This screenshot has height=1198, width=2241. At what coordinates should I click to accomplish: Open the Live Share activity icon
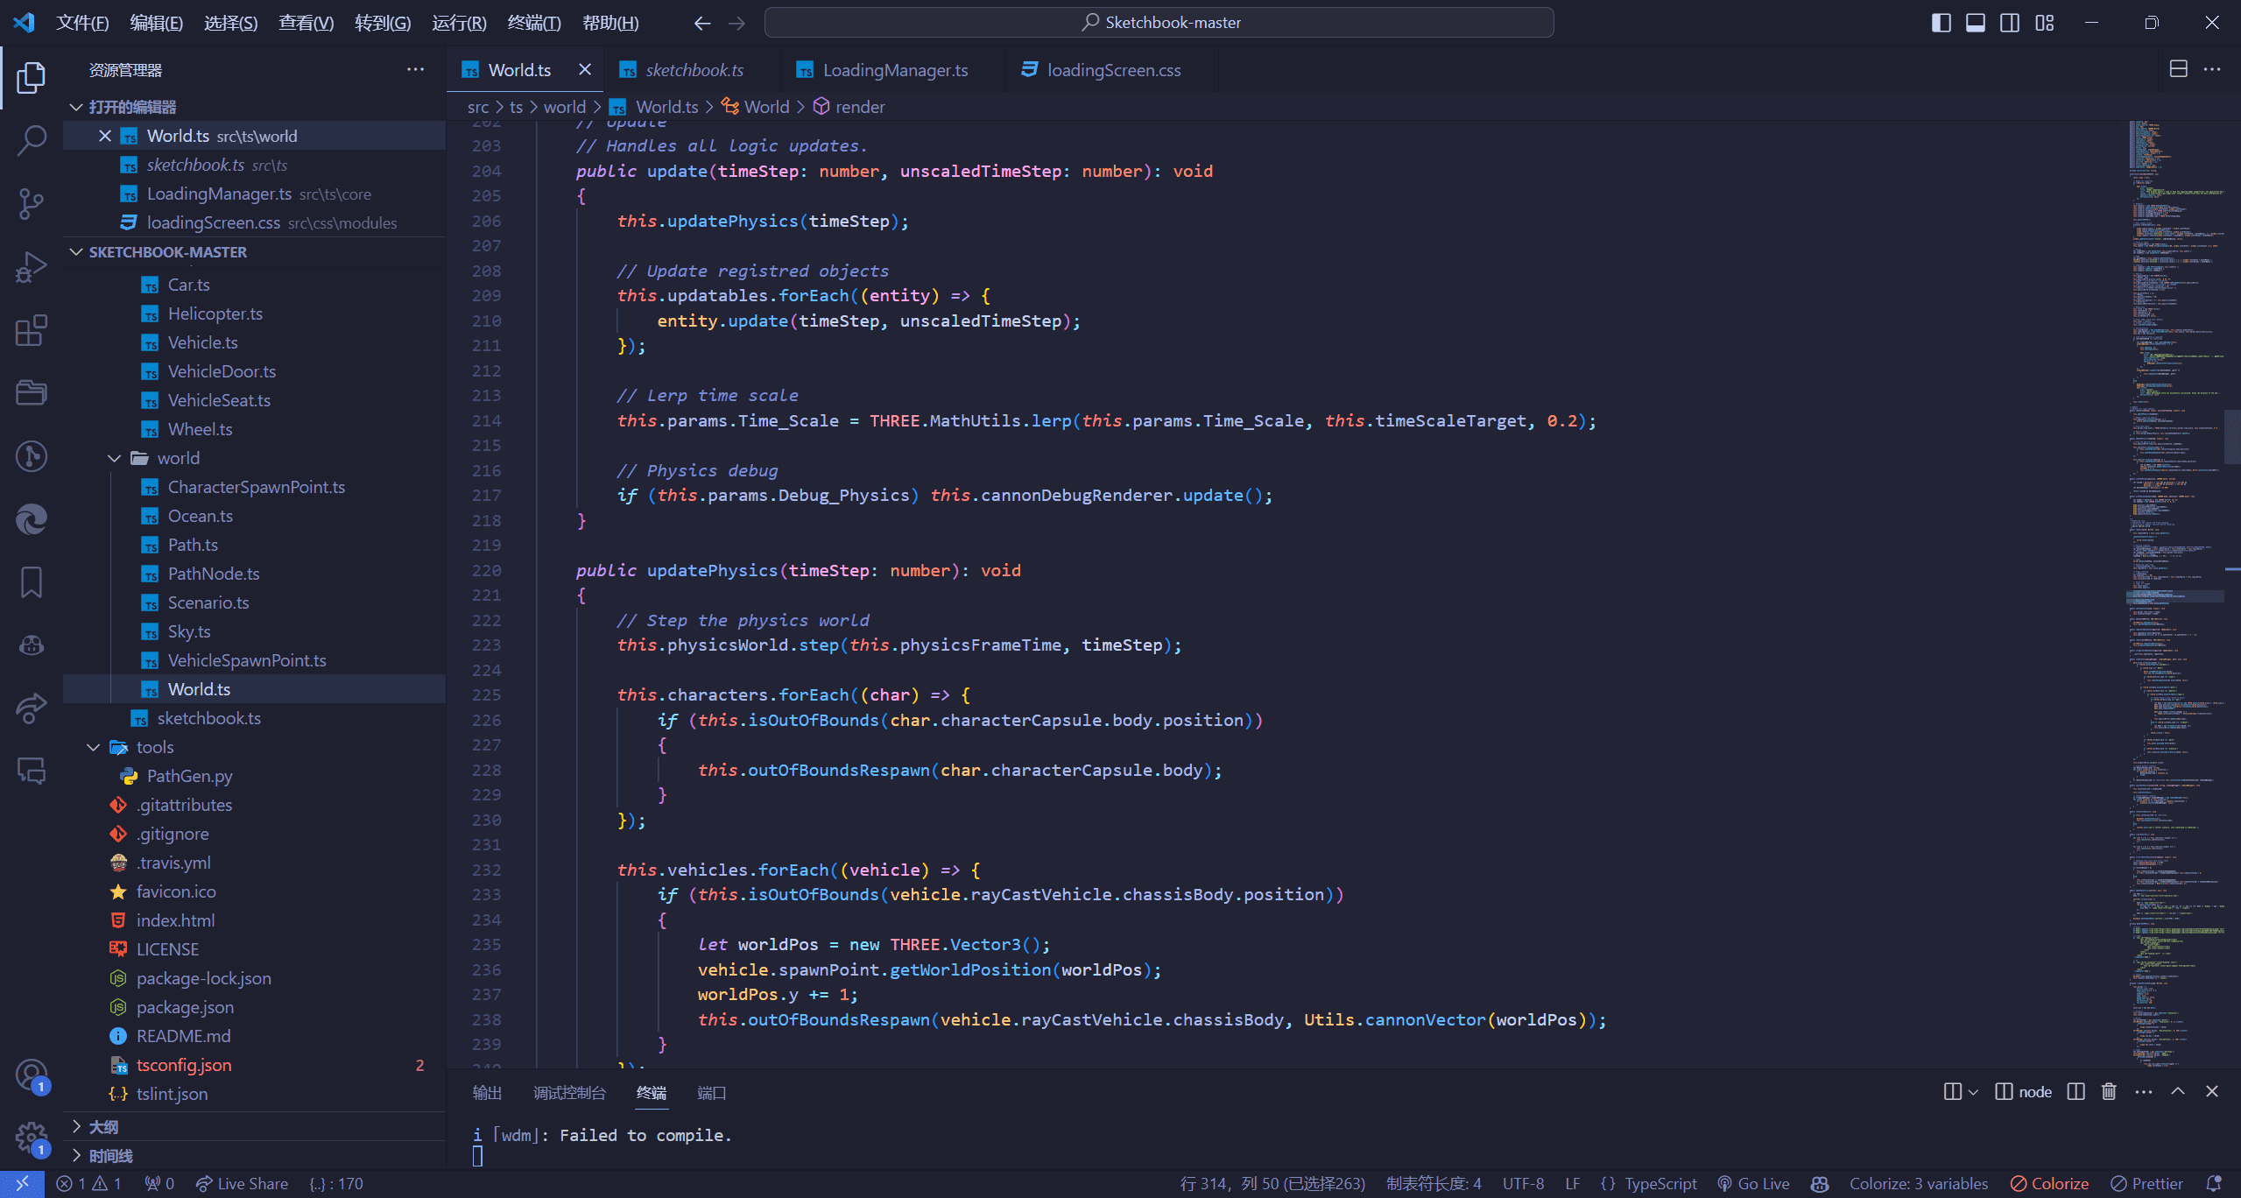[x=32, y=708]
